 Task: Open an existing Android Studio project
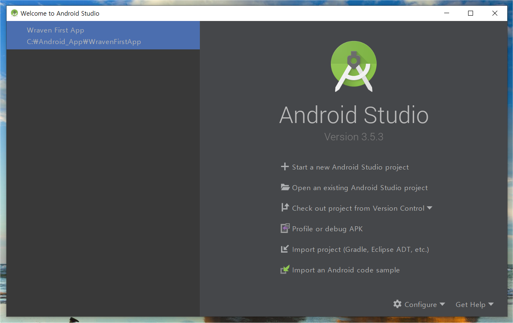(x=360, y=188)
